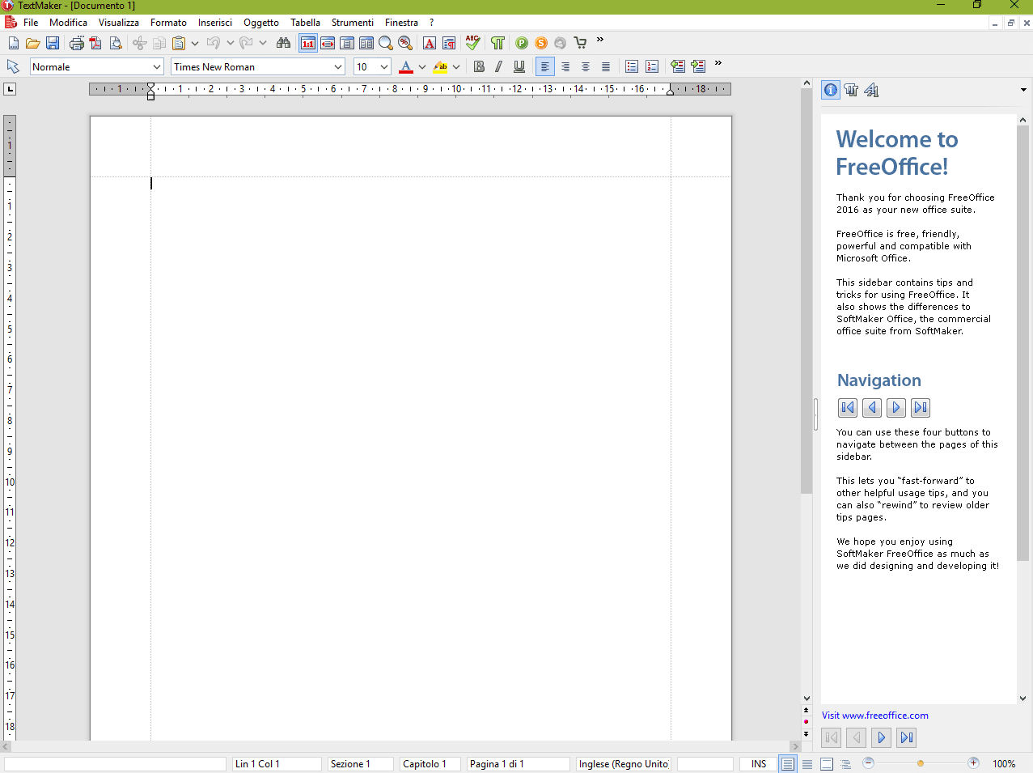Click the increase indent icon
The width and height of the screenshot is (1033, 773).
tap(698, 66)
